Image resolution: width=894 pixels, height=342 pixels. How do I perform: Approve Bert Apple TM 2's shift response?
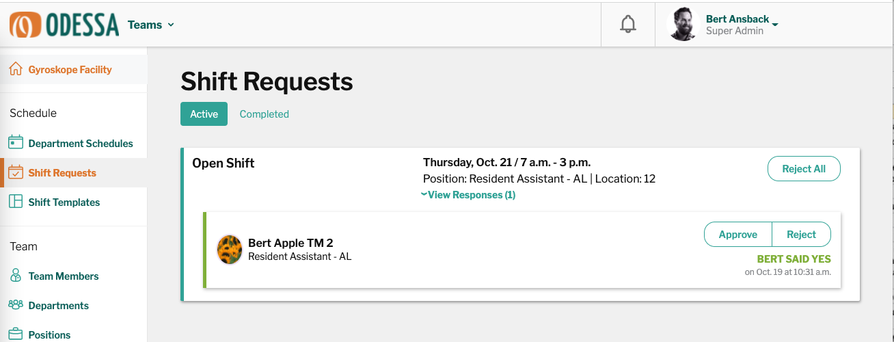tap(737, 235)
